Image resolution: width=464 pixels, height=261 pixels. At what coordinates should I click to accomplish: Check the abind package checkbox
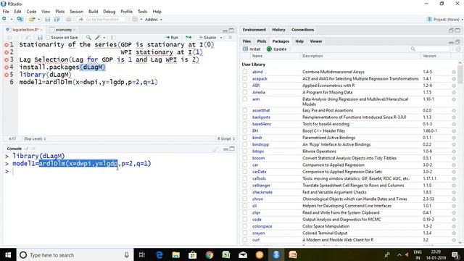click(x=245, y=72)
